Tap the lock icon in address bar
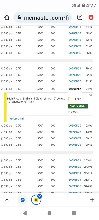 click(x=19, y=18)
